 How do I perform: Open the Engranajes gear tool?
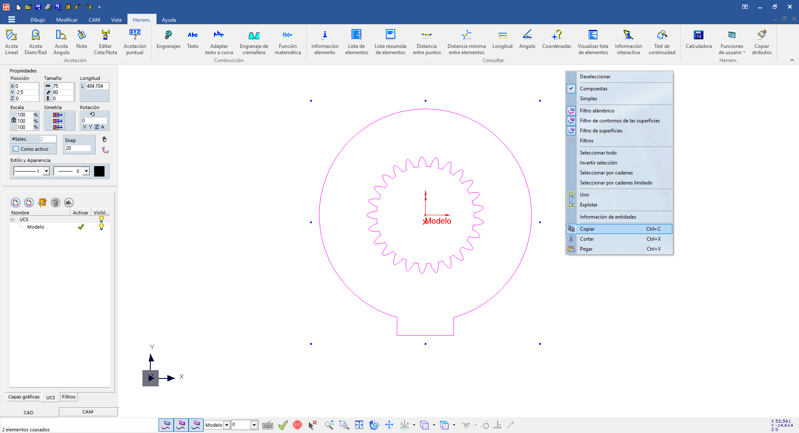(168, 40)
